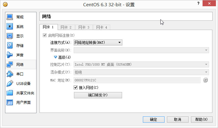Click the MAC address refresh icon
Image resolution: width=218 pixels, height=128 pixels.
click(x=206, y=80)
